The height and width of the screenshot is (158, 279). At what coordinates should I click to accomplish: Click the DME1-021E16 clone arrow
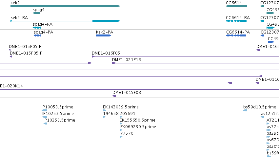point(114,63)
